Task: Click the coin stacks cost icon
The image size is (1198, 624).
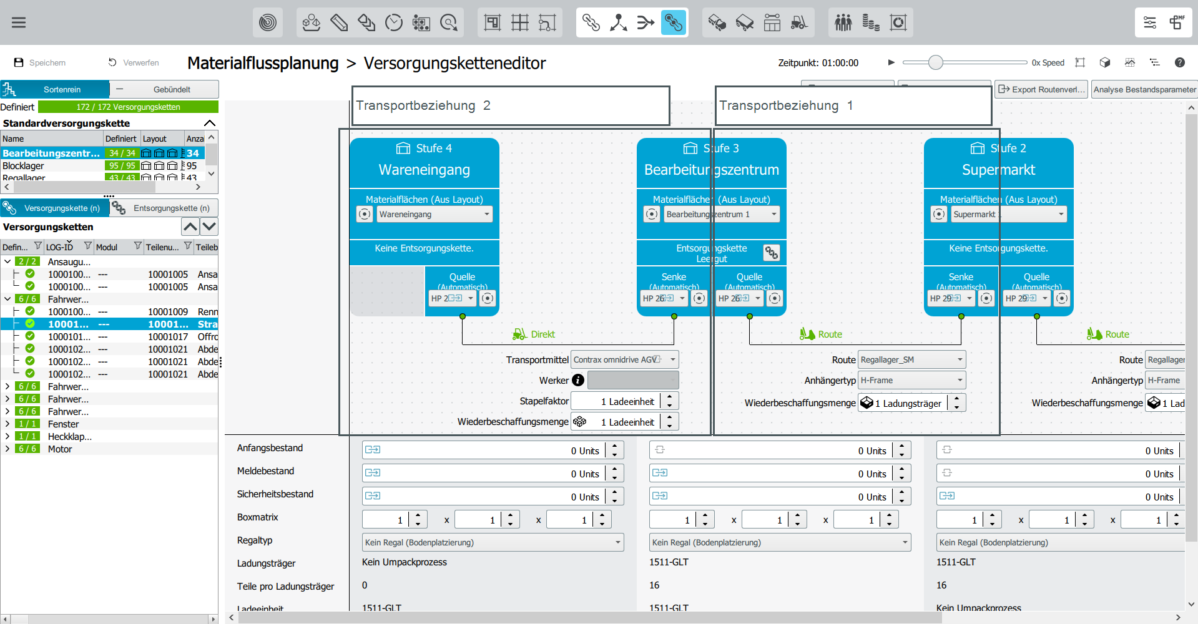Action: [x=870, y=23]
